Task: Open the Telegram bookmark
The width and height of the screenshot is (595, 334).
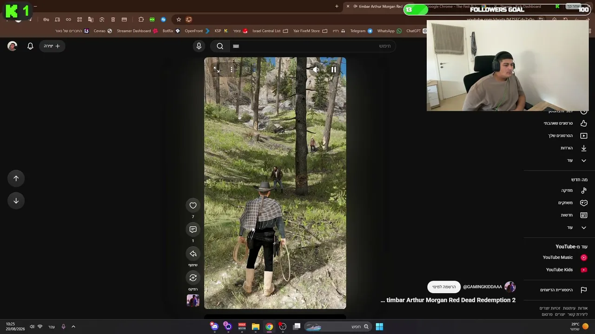Action: pyautogui.click(x=361, y=31)
